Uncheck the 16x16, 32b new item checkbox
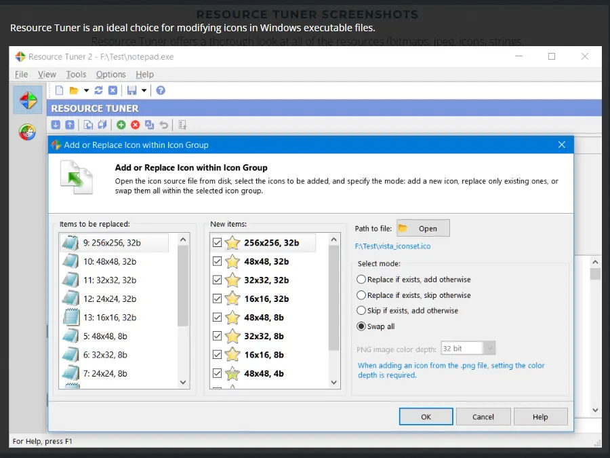 (217, 299)
